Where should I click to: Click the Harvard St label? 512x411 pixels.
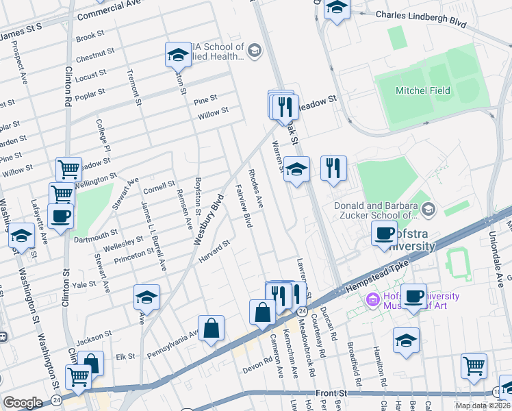pos(214,251)
